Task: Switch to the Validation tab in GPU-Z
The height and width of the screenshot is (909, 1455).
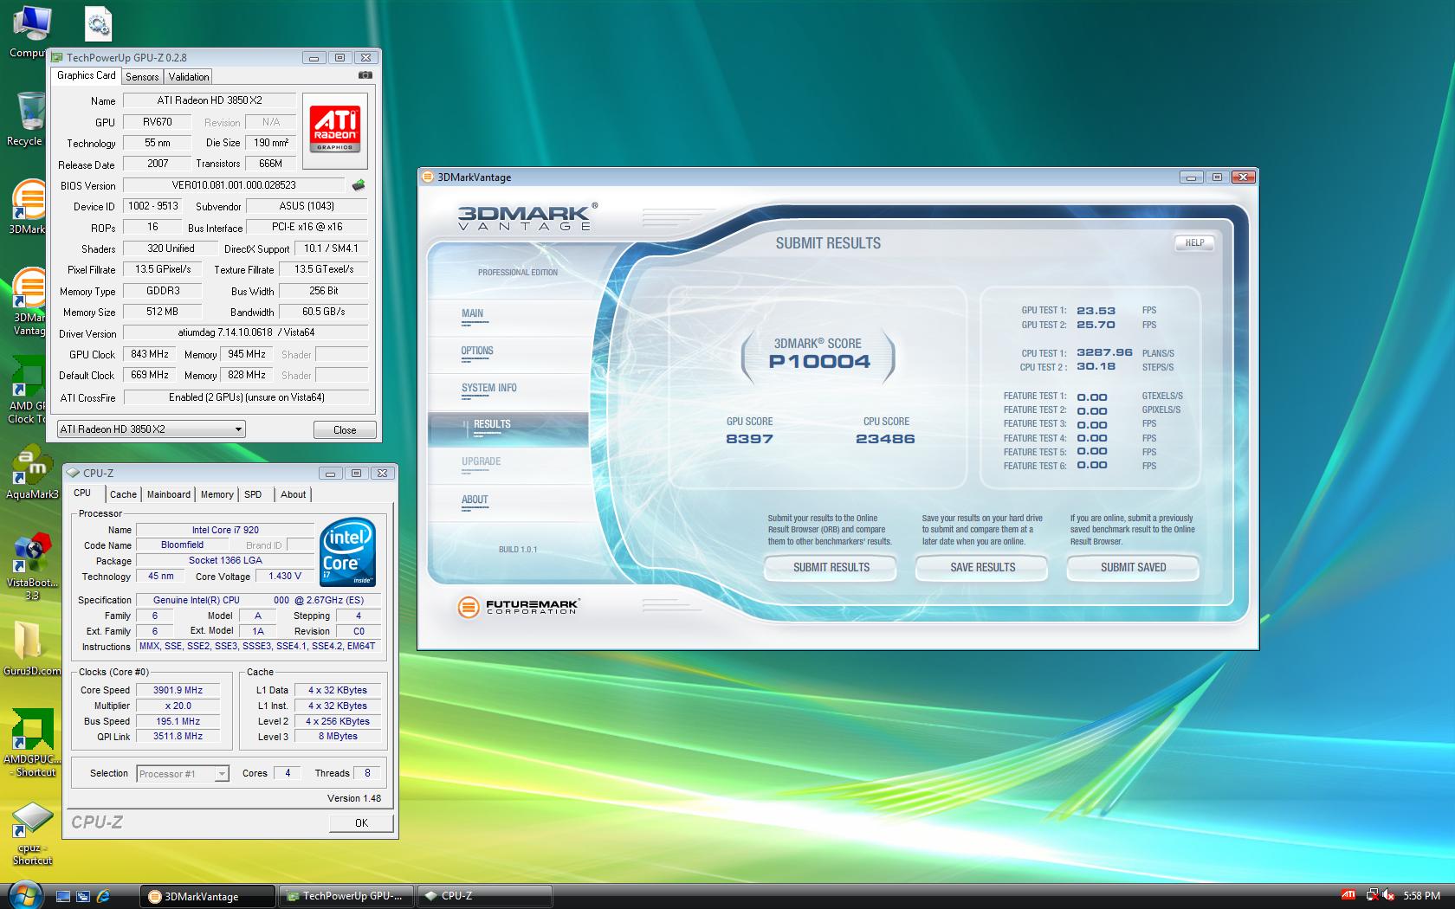Action: [x=189, y=76]
